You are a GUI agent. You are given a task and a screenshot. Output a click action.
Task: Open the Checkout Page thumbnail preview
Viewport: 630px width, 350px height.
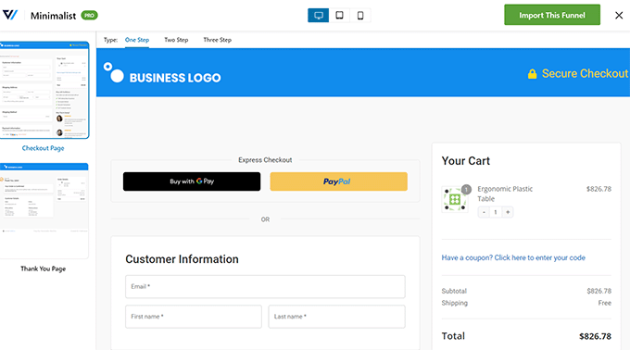tap(44, 90)
